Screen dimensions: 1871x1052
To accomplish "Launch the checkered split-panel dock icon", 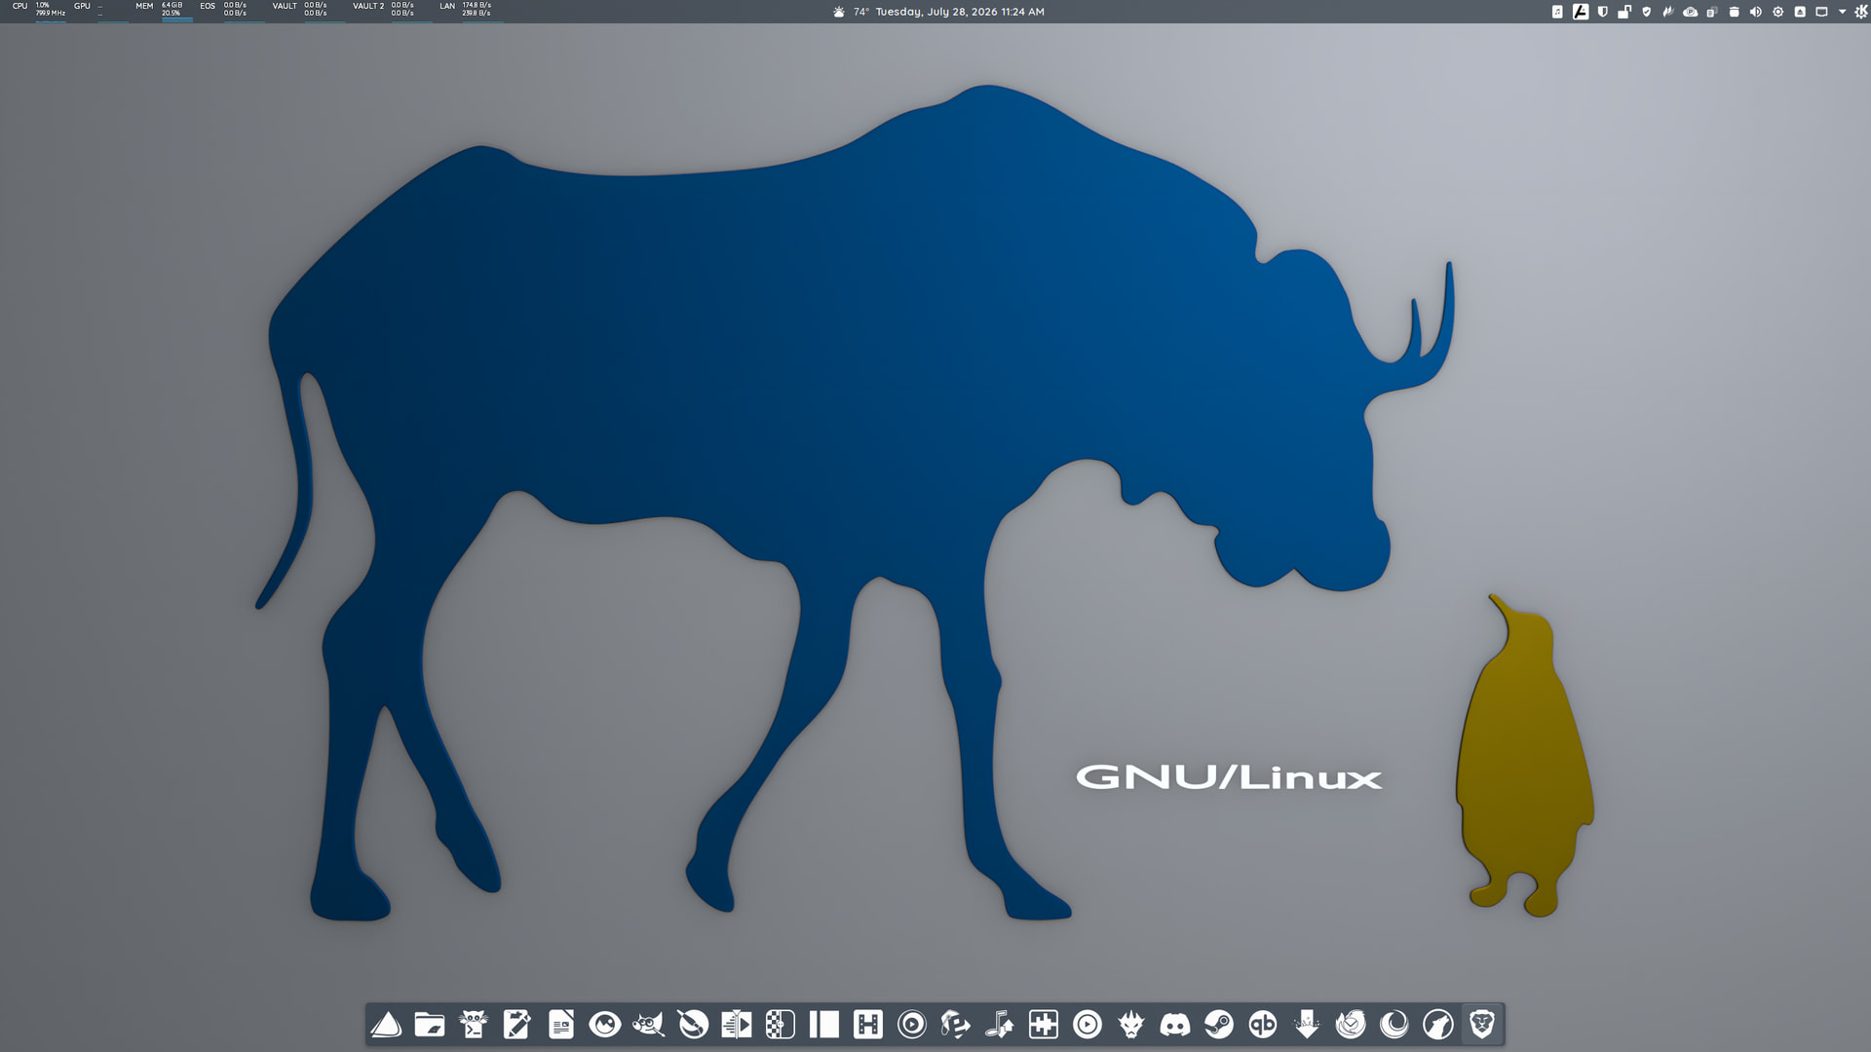I will coord(781,1025).
